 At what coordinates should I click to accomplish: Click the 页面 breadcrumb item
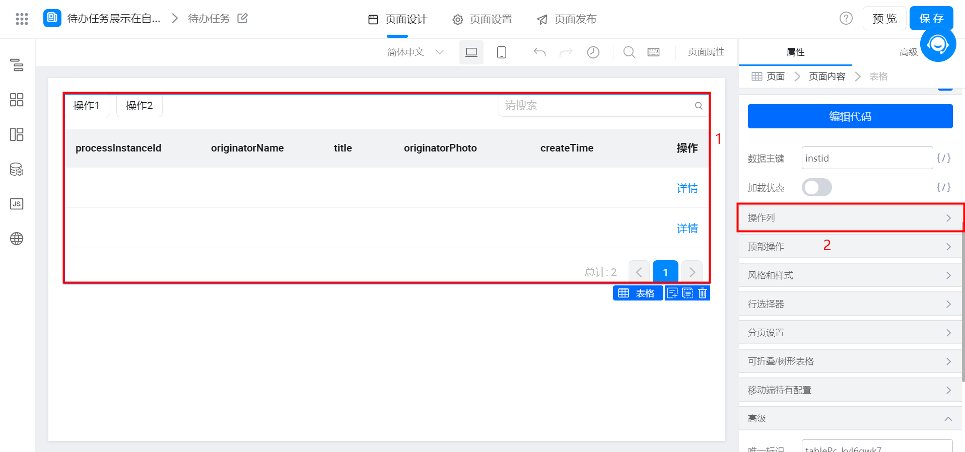[x=775, y=77]
